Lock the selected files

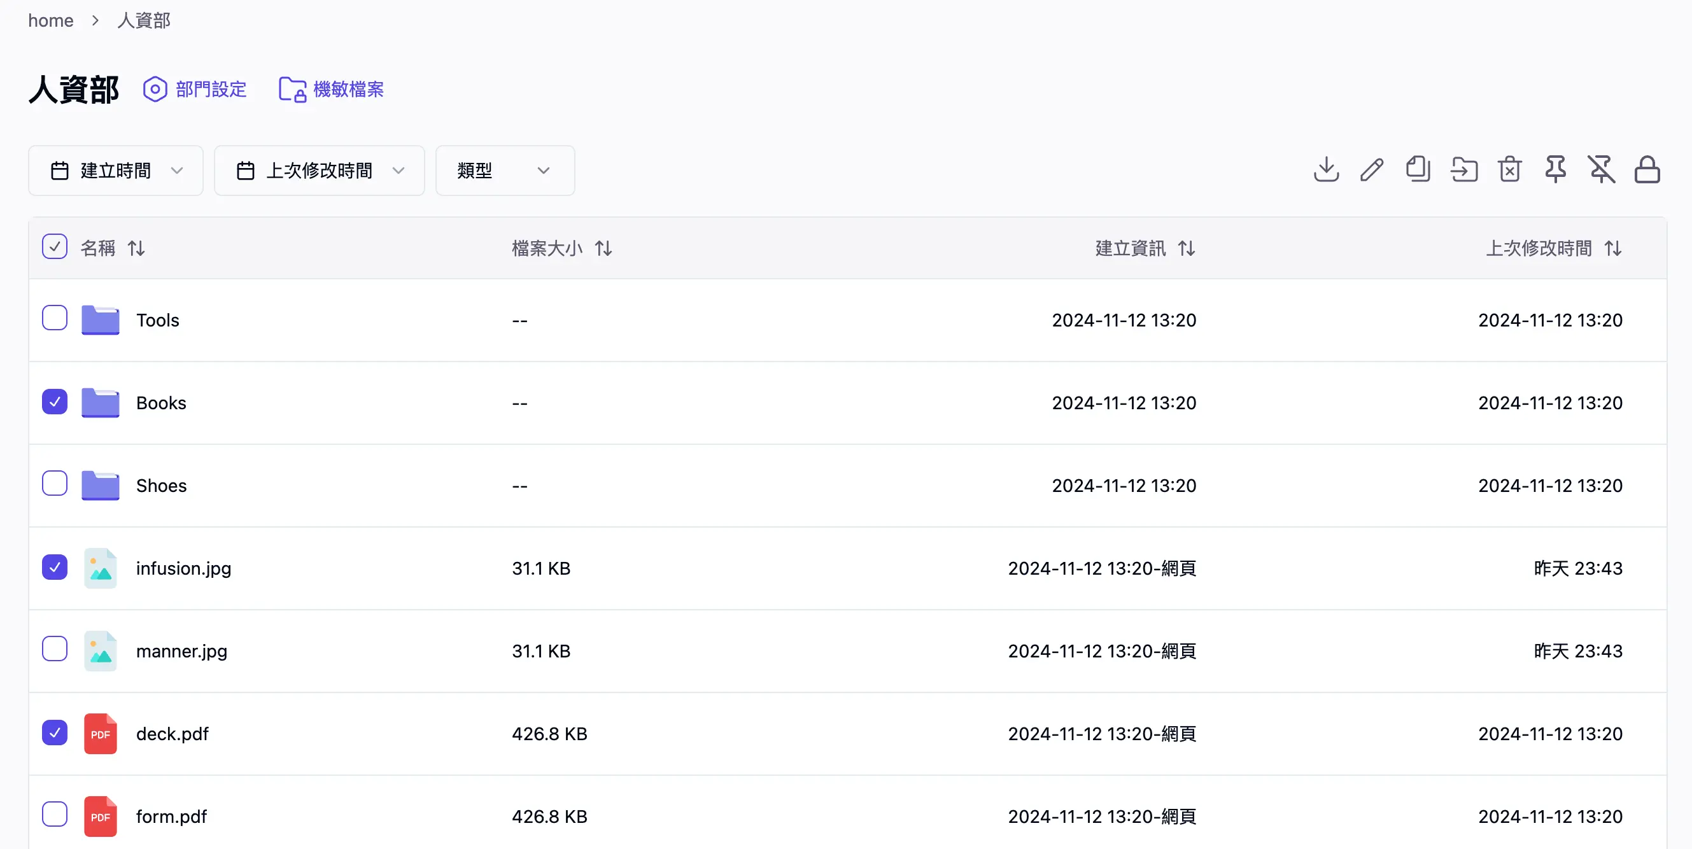1647,169
